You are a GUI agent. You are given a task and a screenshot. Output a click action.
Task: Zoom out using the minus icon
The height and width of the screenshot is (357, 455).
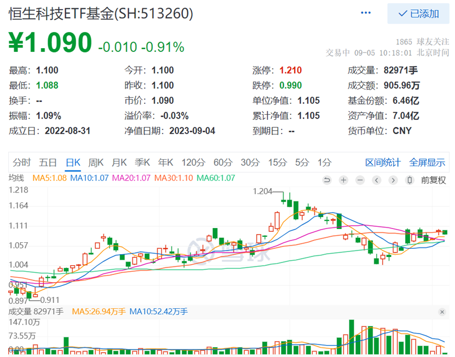pos(360,180)
